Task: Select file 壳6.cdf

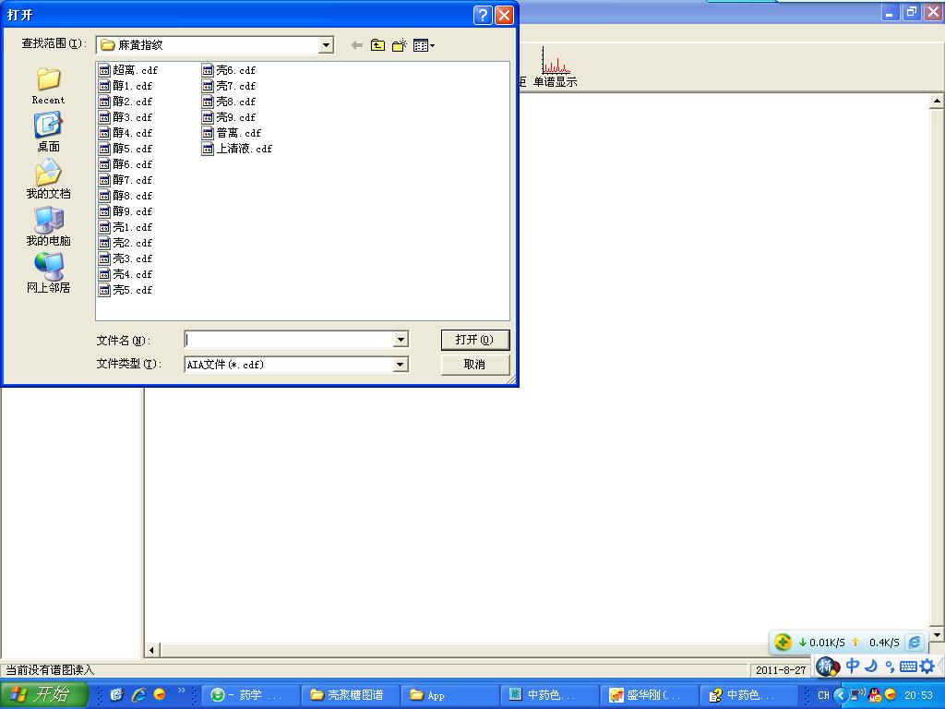Action: 229,70
